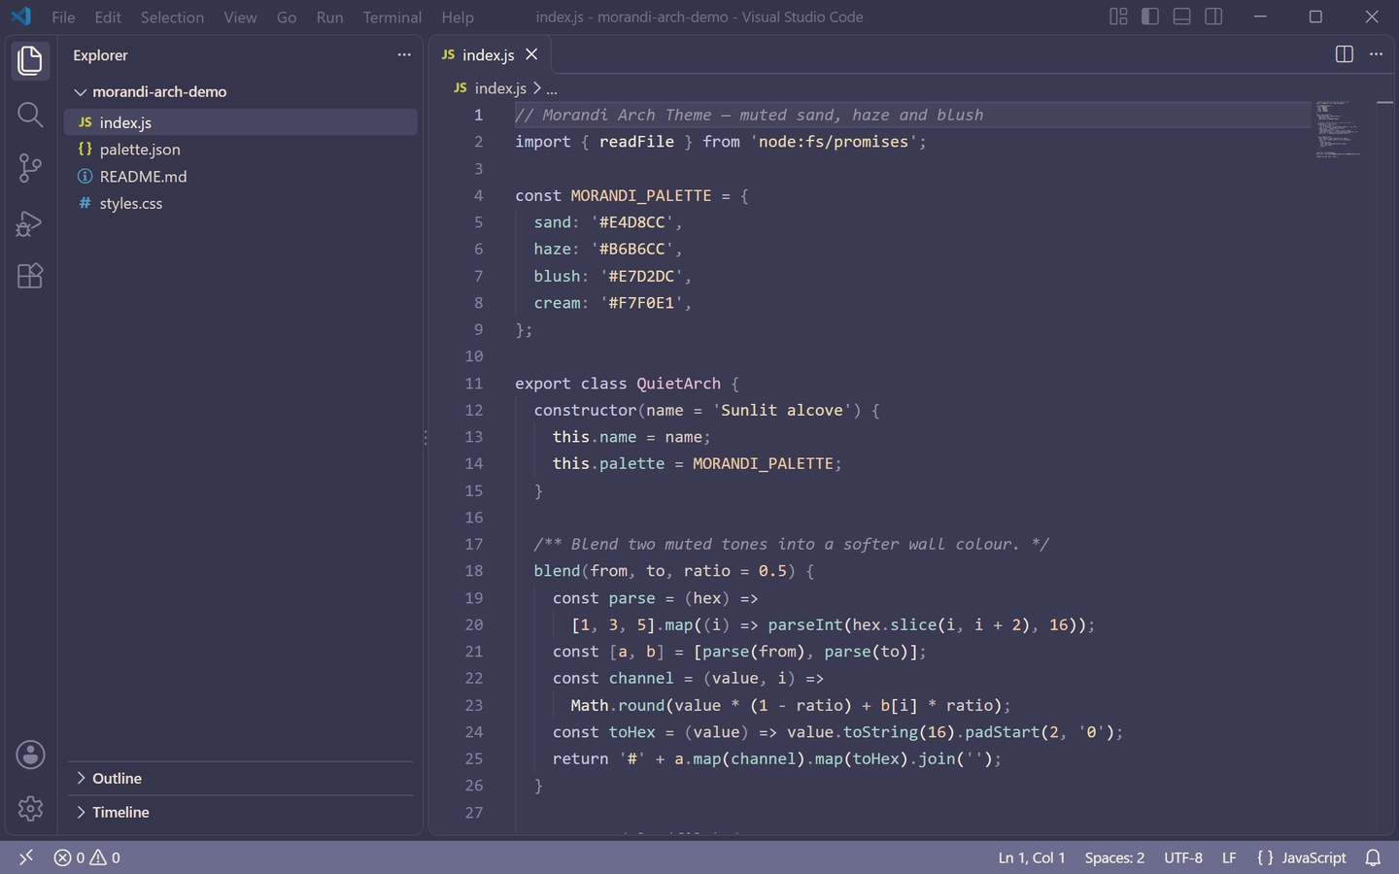Image resolution: width=1399 pixels, height=874 pixels.
Task: Click the breadcrumb ellipsis after index.js
Action: point(552,87)
